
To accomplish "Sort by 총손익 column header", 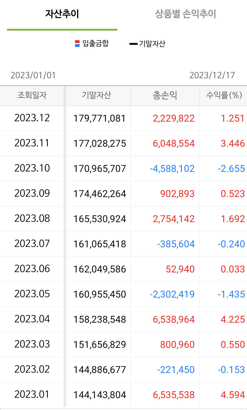I will tap(165, 95).
